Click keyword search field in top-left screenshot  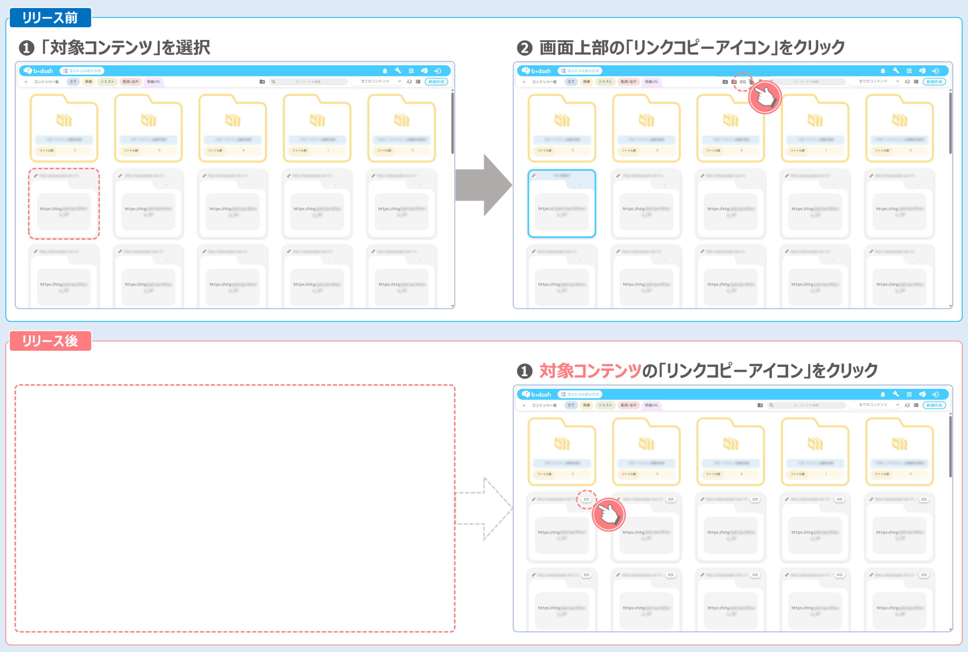point(308,82)
